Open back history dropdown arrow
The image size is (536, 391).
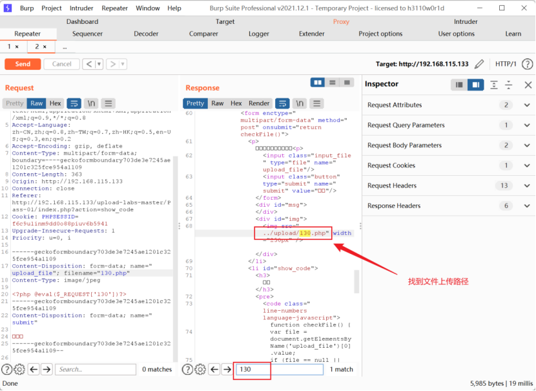99,64
